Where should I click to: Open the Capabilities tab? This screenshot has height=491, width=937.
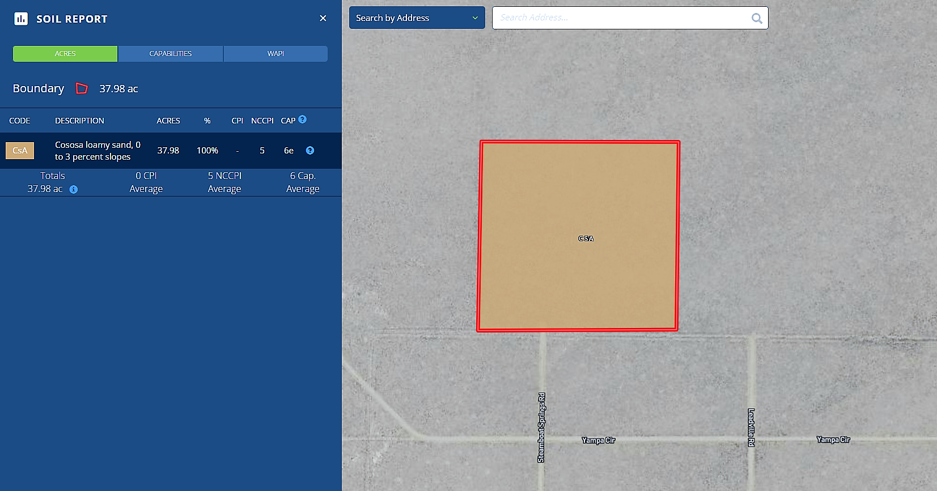pos(171,54)
